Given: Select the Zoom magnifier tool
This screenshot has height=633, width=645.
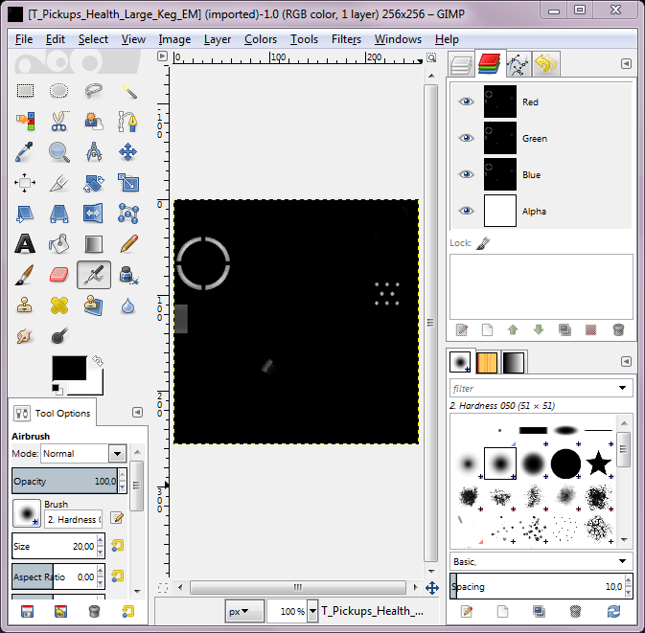Looking at the screenshot, I should pos(59,151).
